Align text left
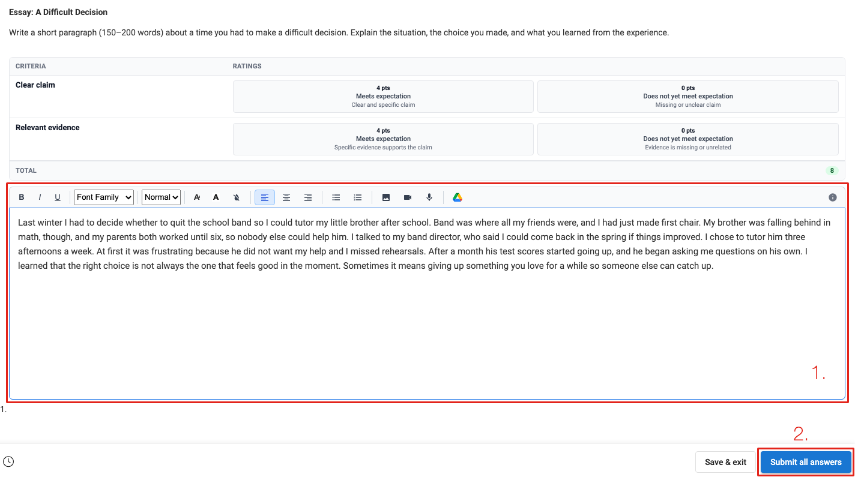 (265, 197)
